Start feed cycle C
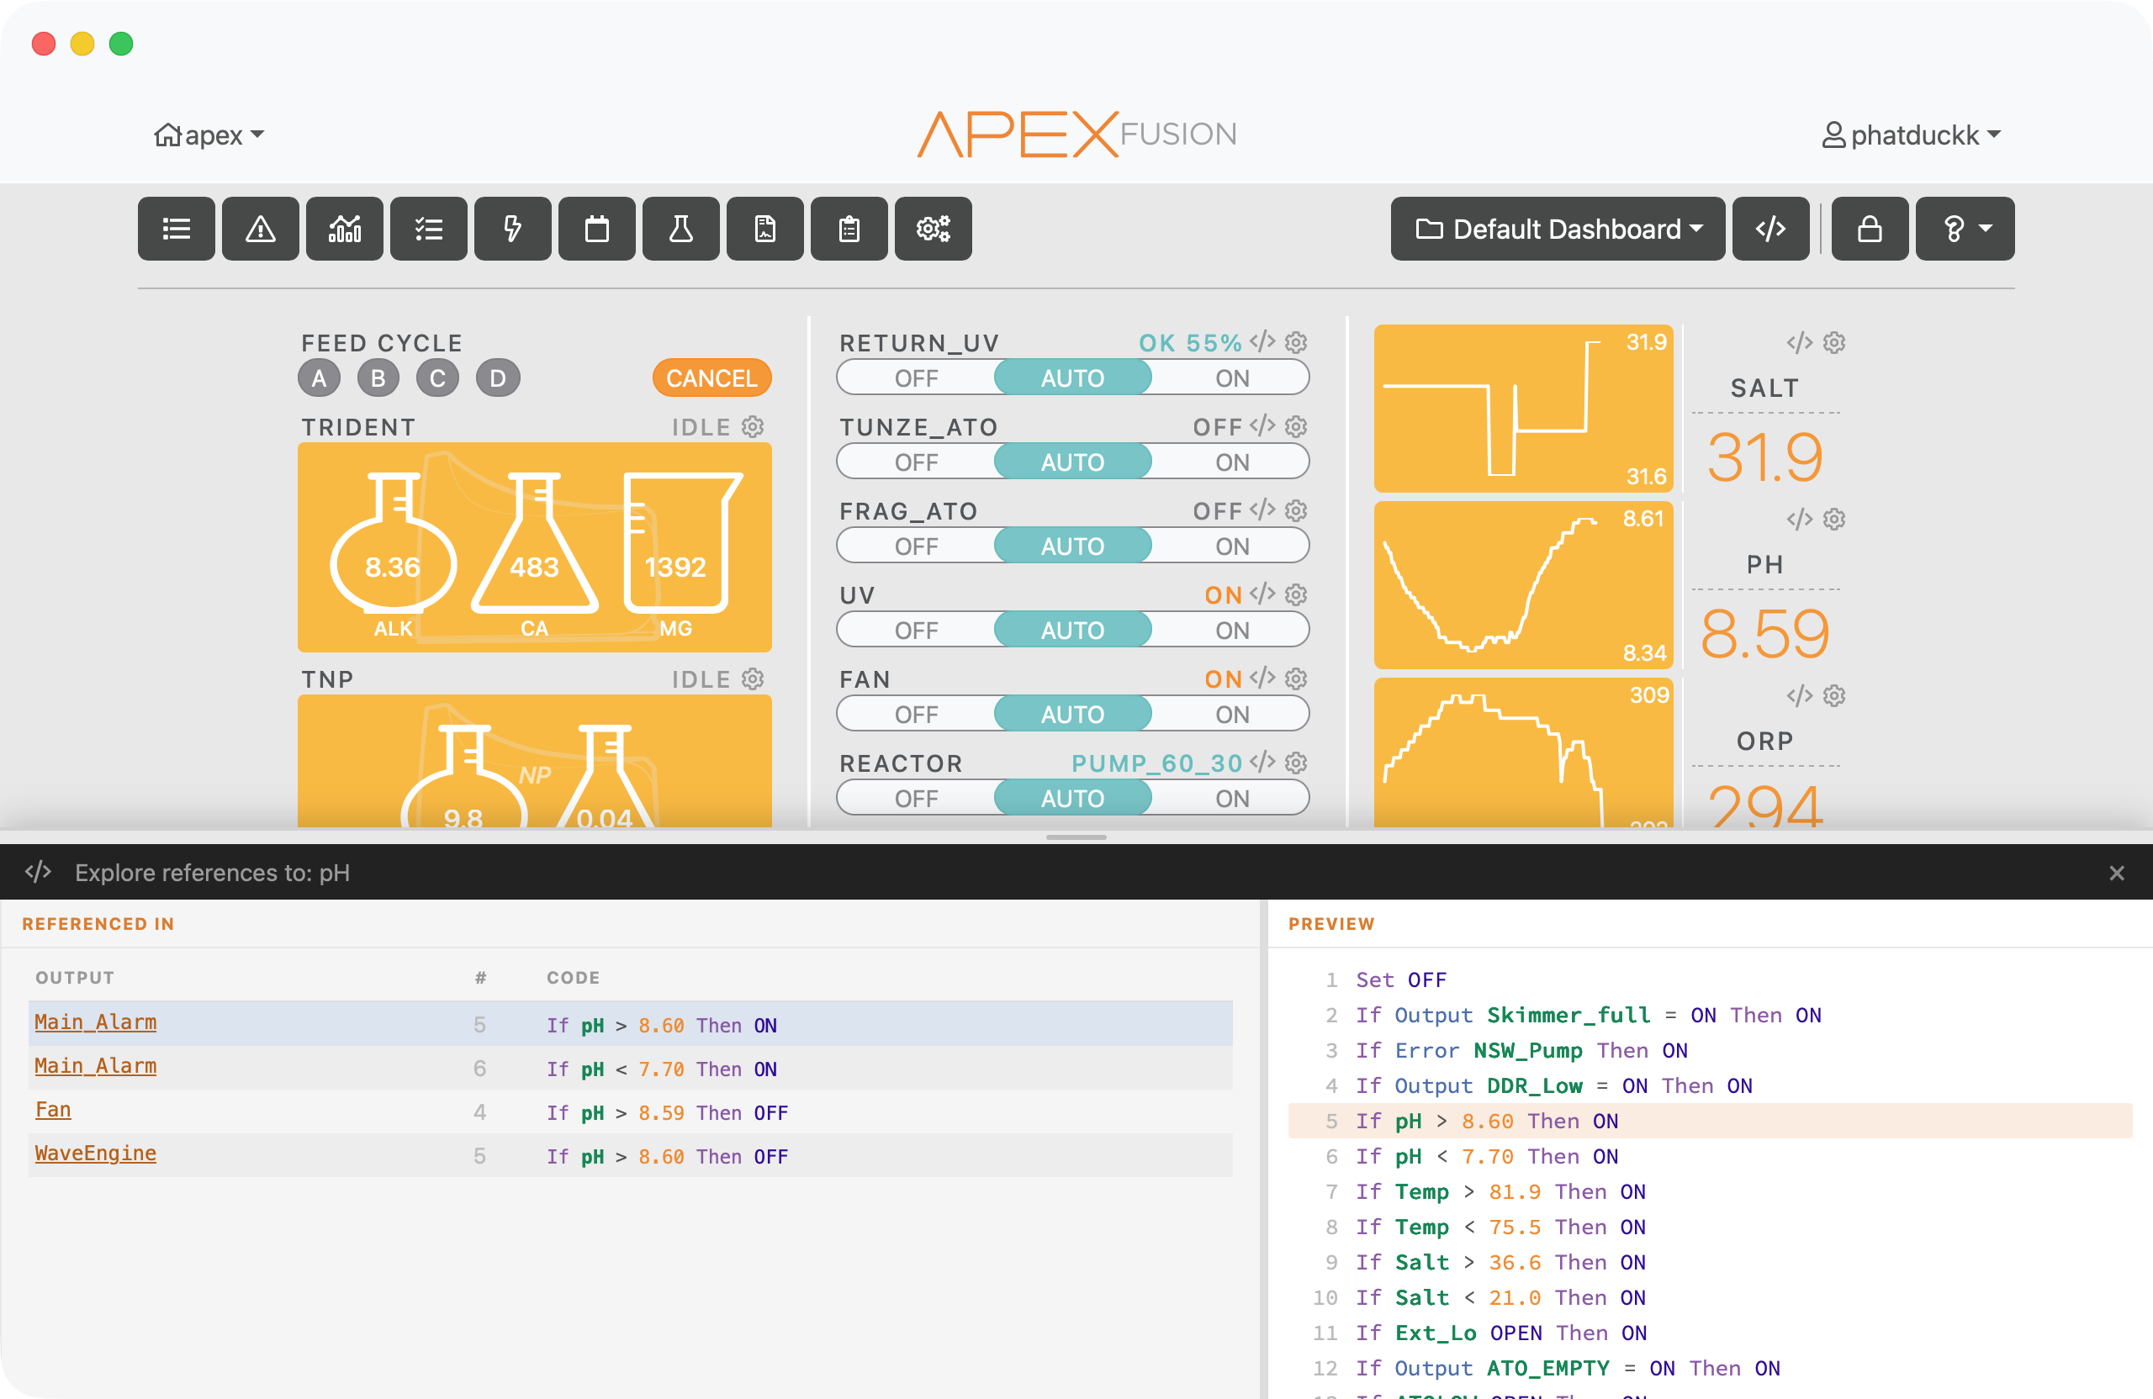This screenshot has height=1399, width=2153. click(x=438, y=378)
